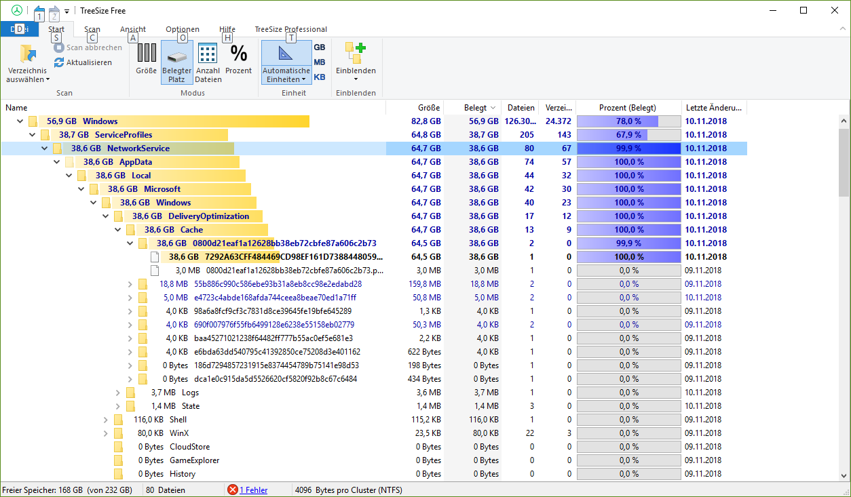
Task: Click the 99,9 % bar for NetworkService
Action: tap(628, 148)
